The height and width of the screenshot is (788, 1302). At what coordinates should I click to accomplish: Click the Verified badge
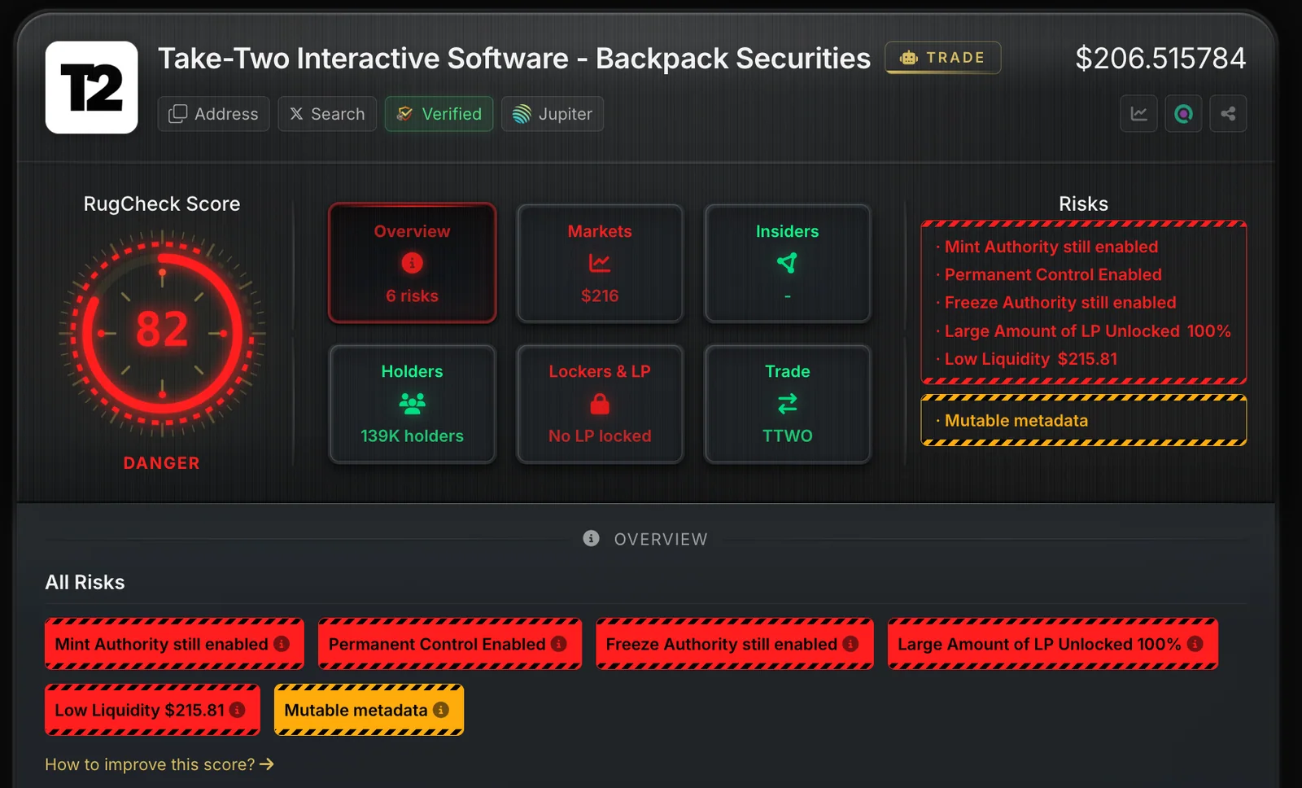pyautogui.click(x=439, y=114)
